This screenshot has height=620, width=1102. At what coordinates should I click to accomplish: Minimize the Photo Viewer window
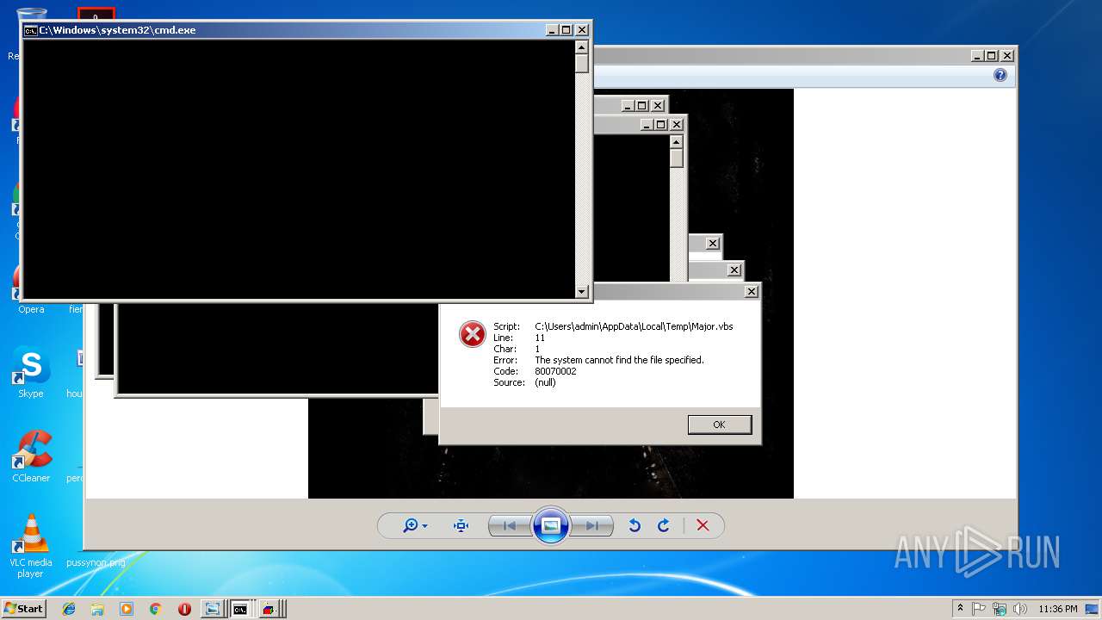pos(977,56)
